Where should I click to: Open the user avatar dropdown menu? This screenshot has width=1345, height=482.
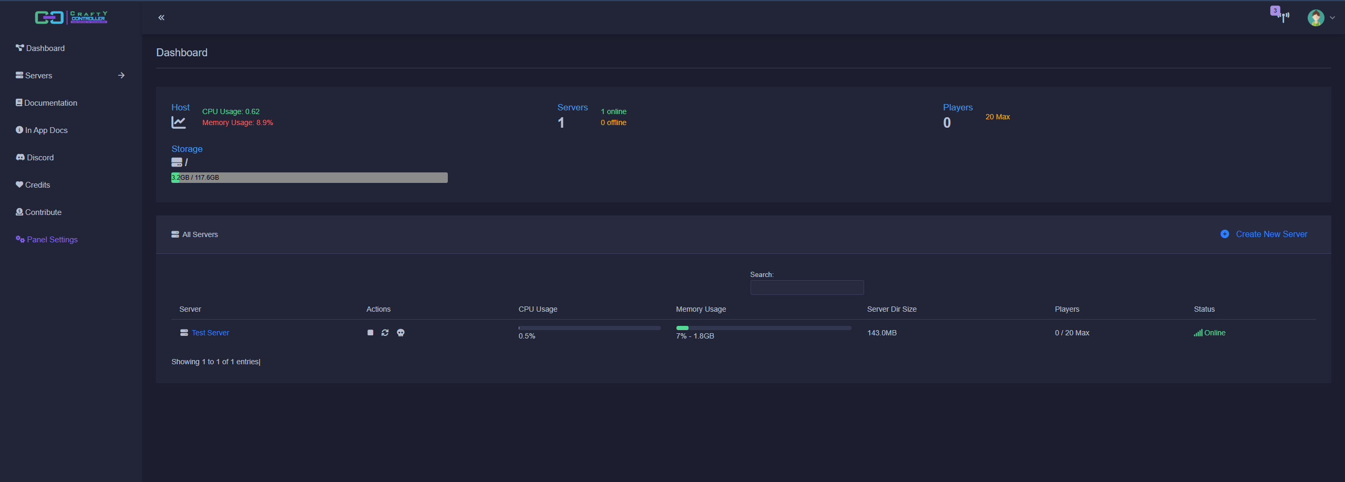tap(1320, 18)
